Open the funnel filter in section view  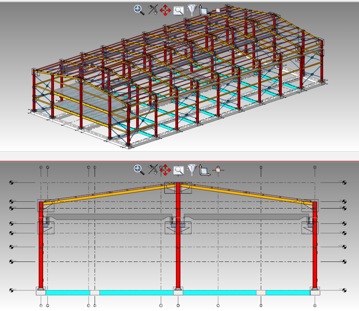192,170
